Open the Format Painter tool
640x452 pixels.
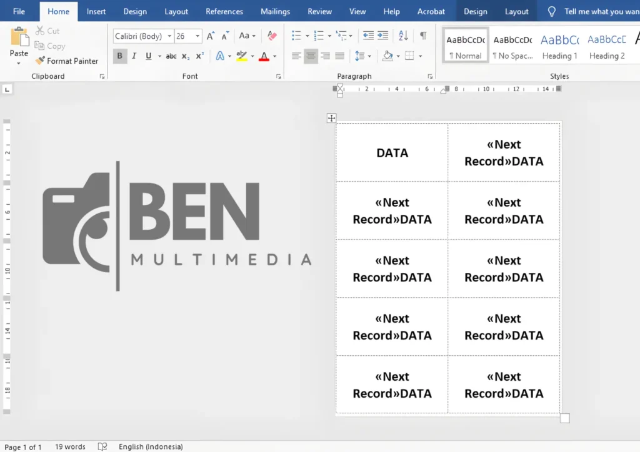click(67, 61)
